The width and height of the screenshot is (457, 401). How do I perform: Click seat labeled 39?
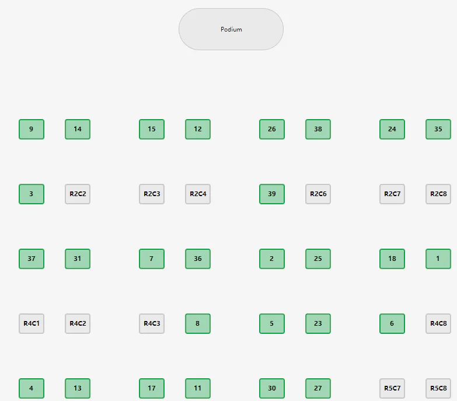[272, 194]
